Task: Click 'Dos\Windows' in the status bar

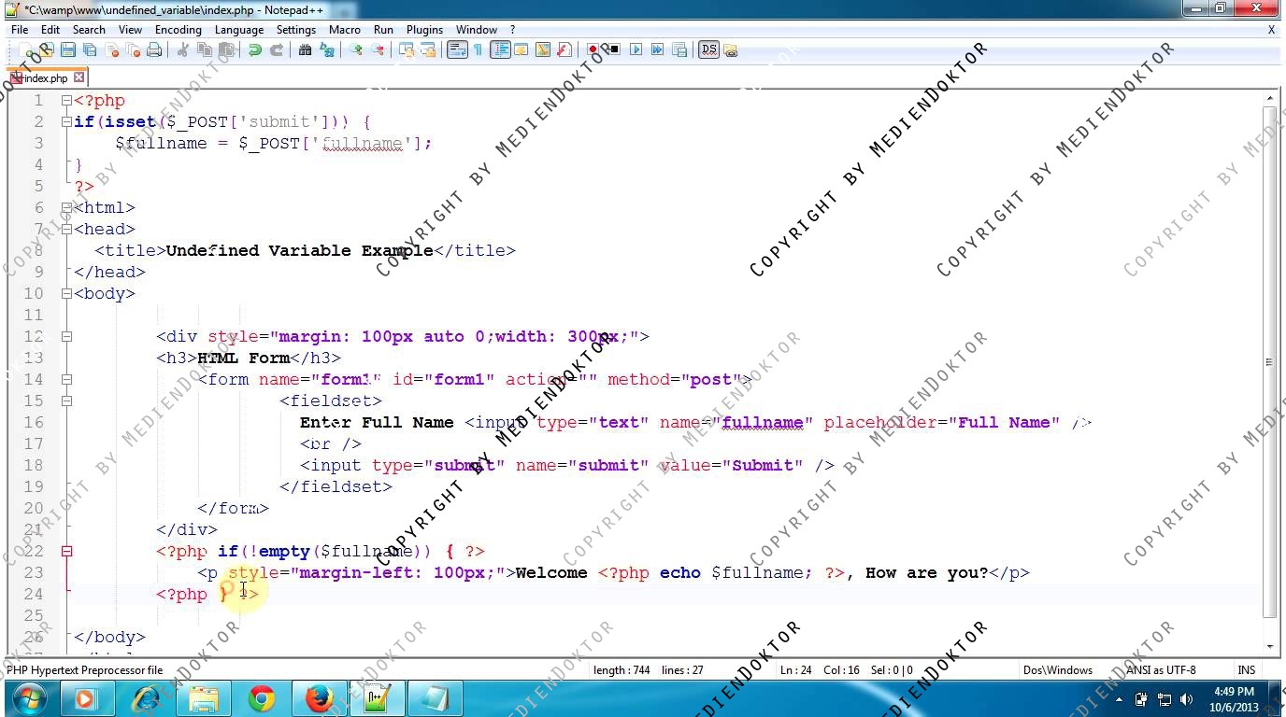Action: (1058, 669)
